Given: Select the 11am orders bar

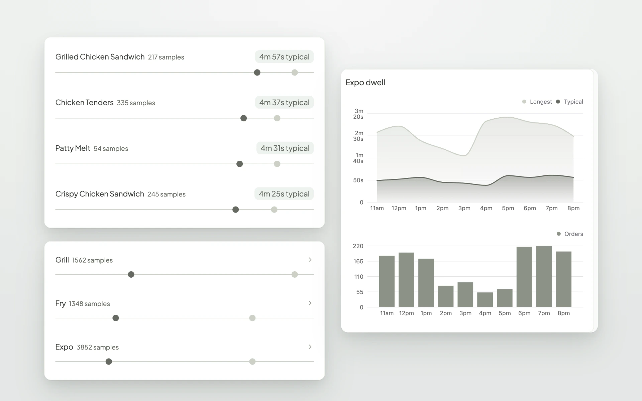Looking at the screenshot, I should (387, 281).
